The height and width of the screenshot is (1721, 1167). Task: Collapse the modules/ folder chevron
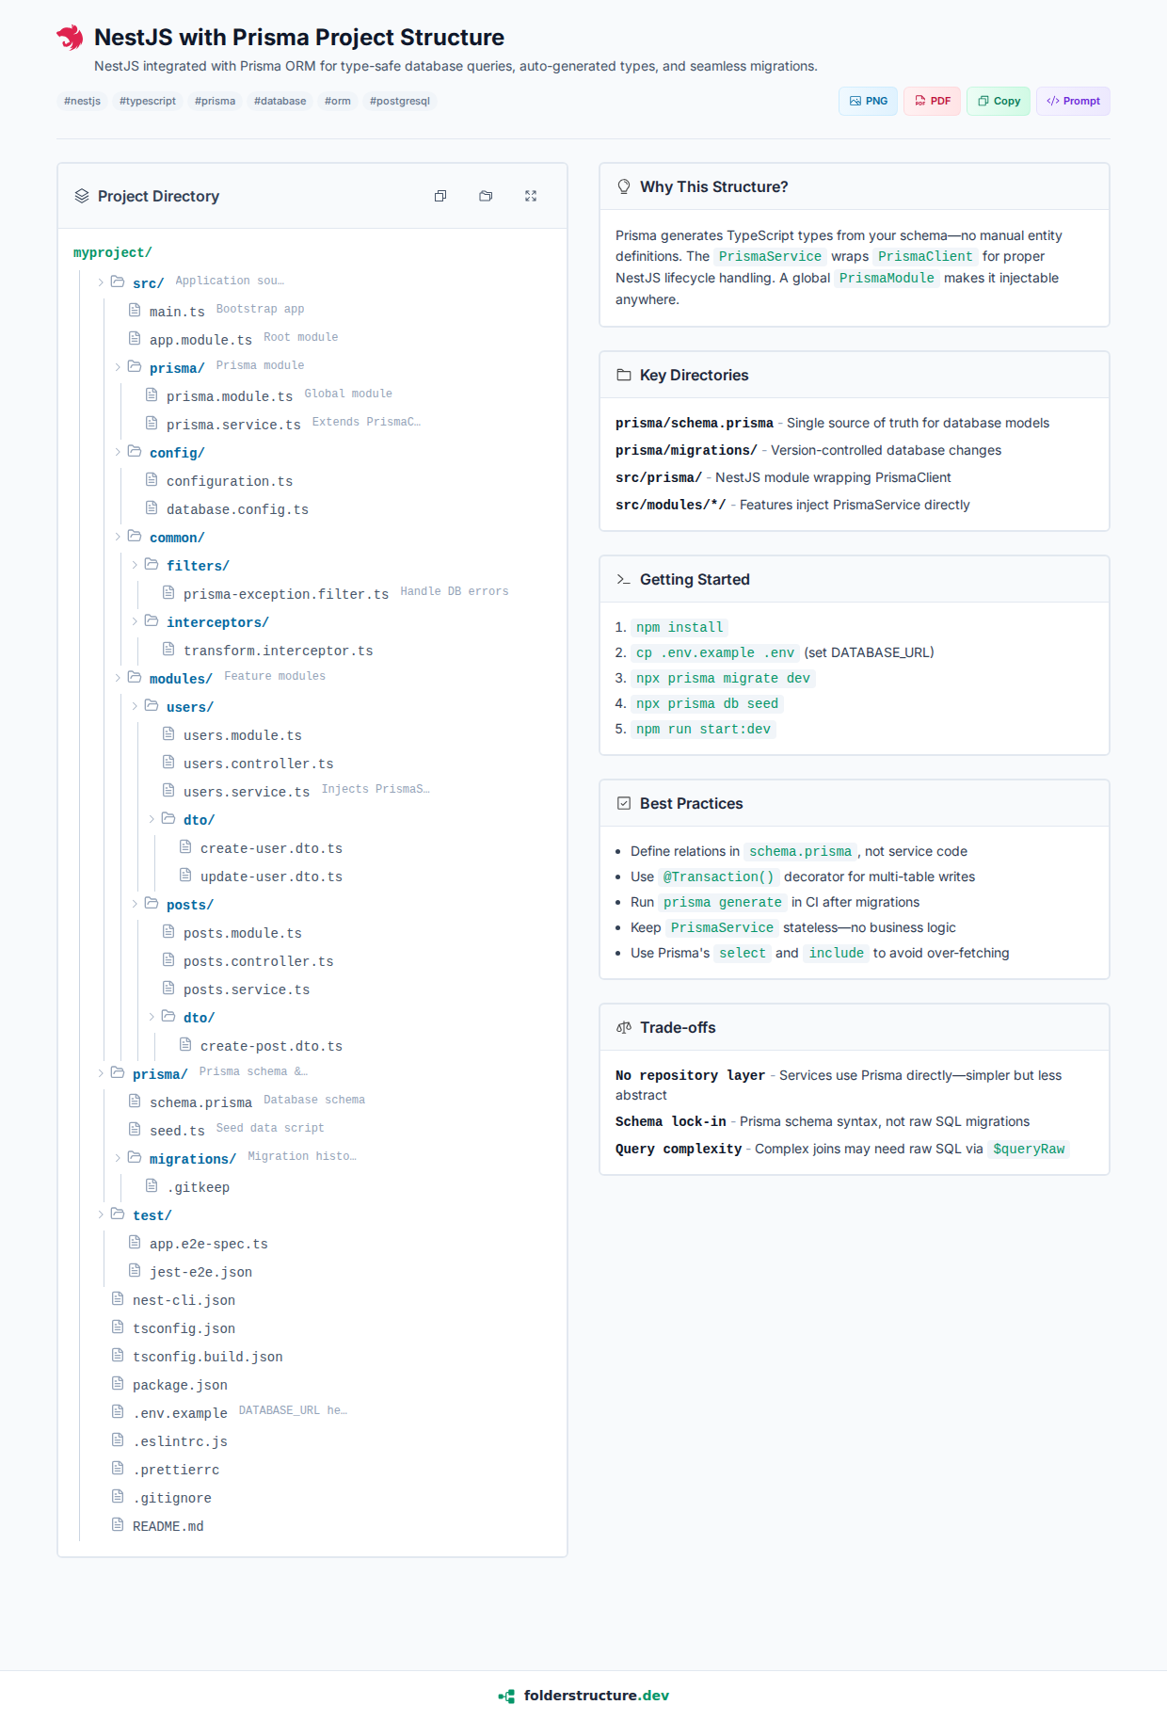pos(118,677)
